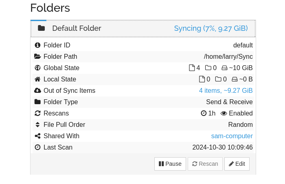
Task: Collapse the Default Folder panel
Action: (77, 28)
